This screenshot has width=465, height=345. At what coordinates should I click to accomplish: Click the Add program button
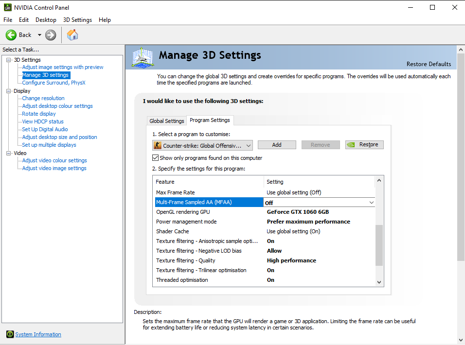277,145
